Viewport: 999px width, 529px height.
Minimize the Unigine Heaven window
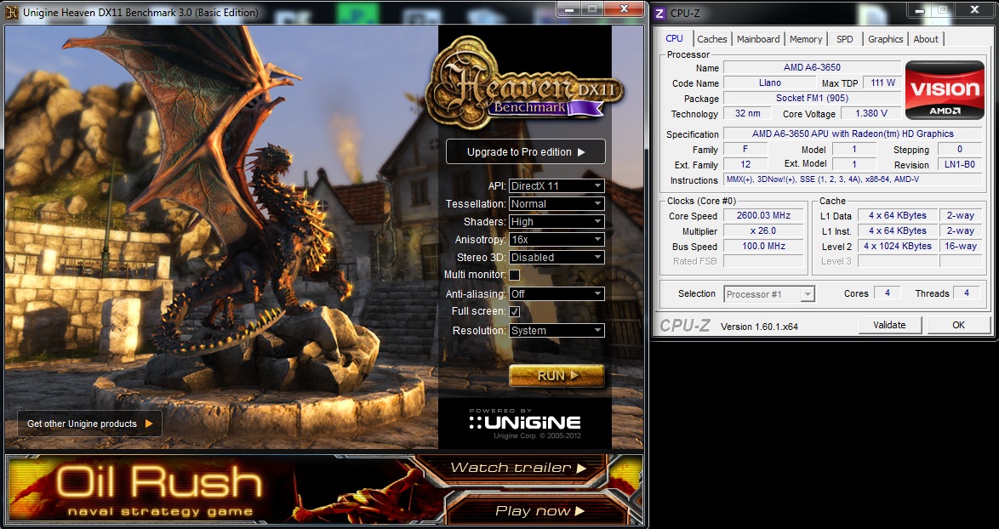click(x=569, y=9)
